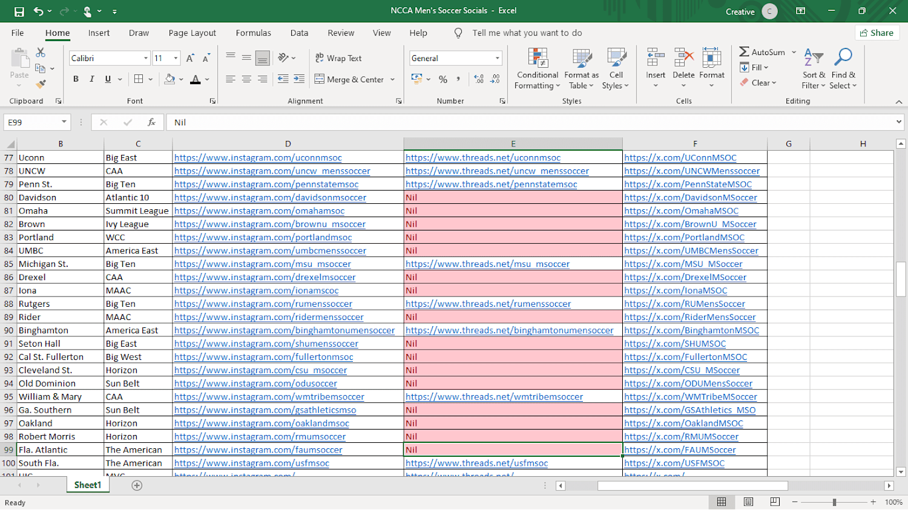Viewport: 908px width, 510px height.
Task: Toggle Underline formatting
Action: (x=108, y=79)
